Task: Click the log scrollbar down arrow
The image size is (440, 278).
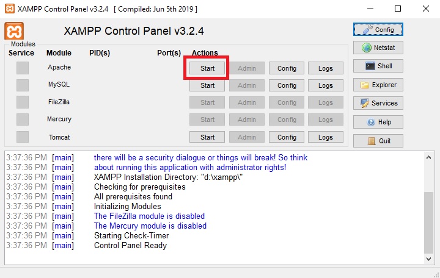Action: [428, 259]
